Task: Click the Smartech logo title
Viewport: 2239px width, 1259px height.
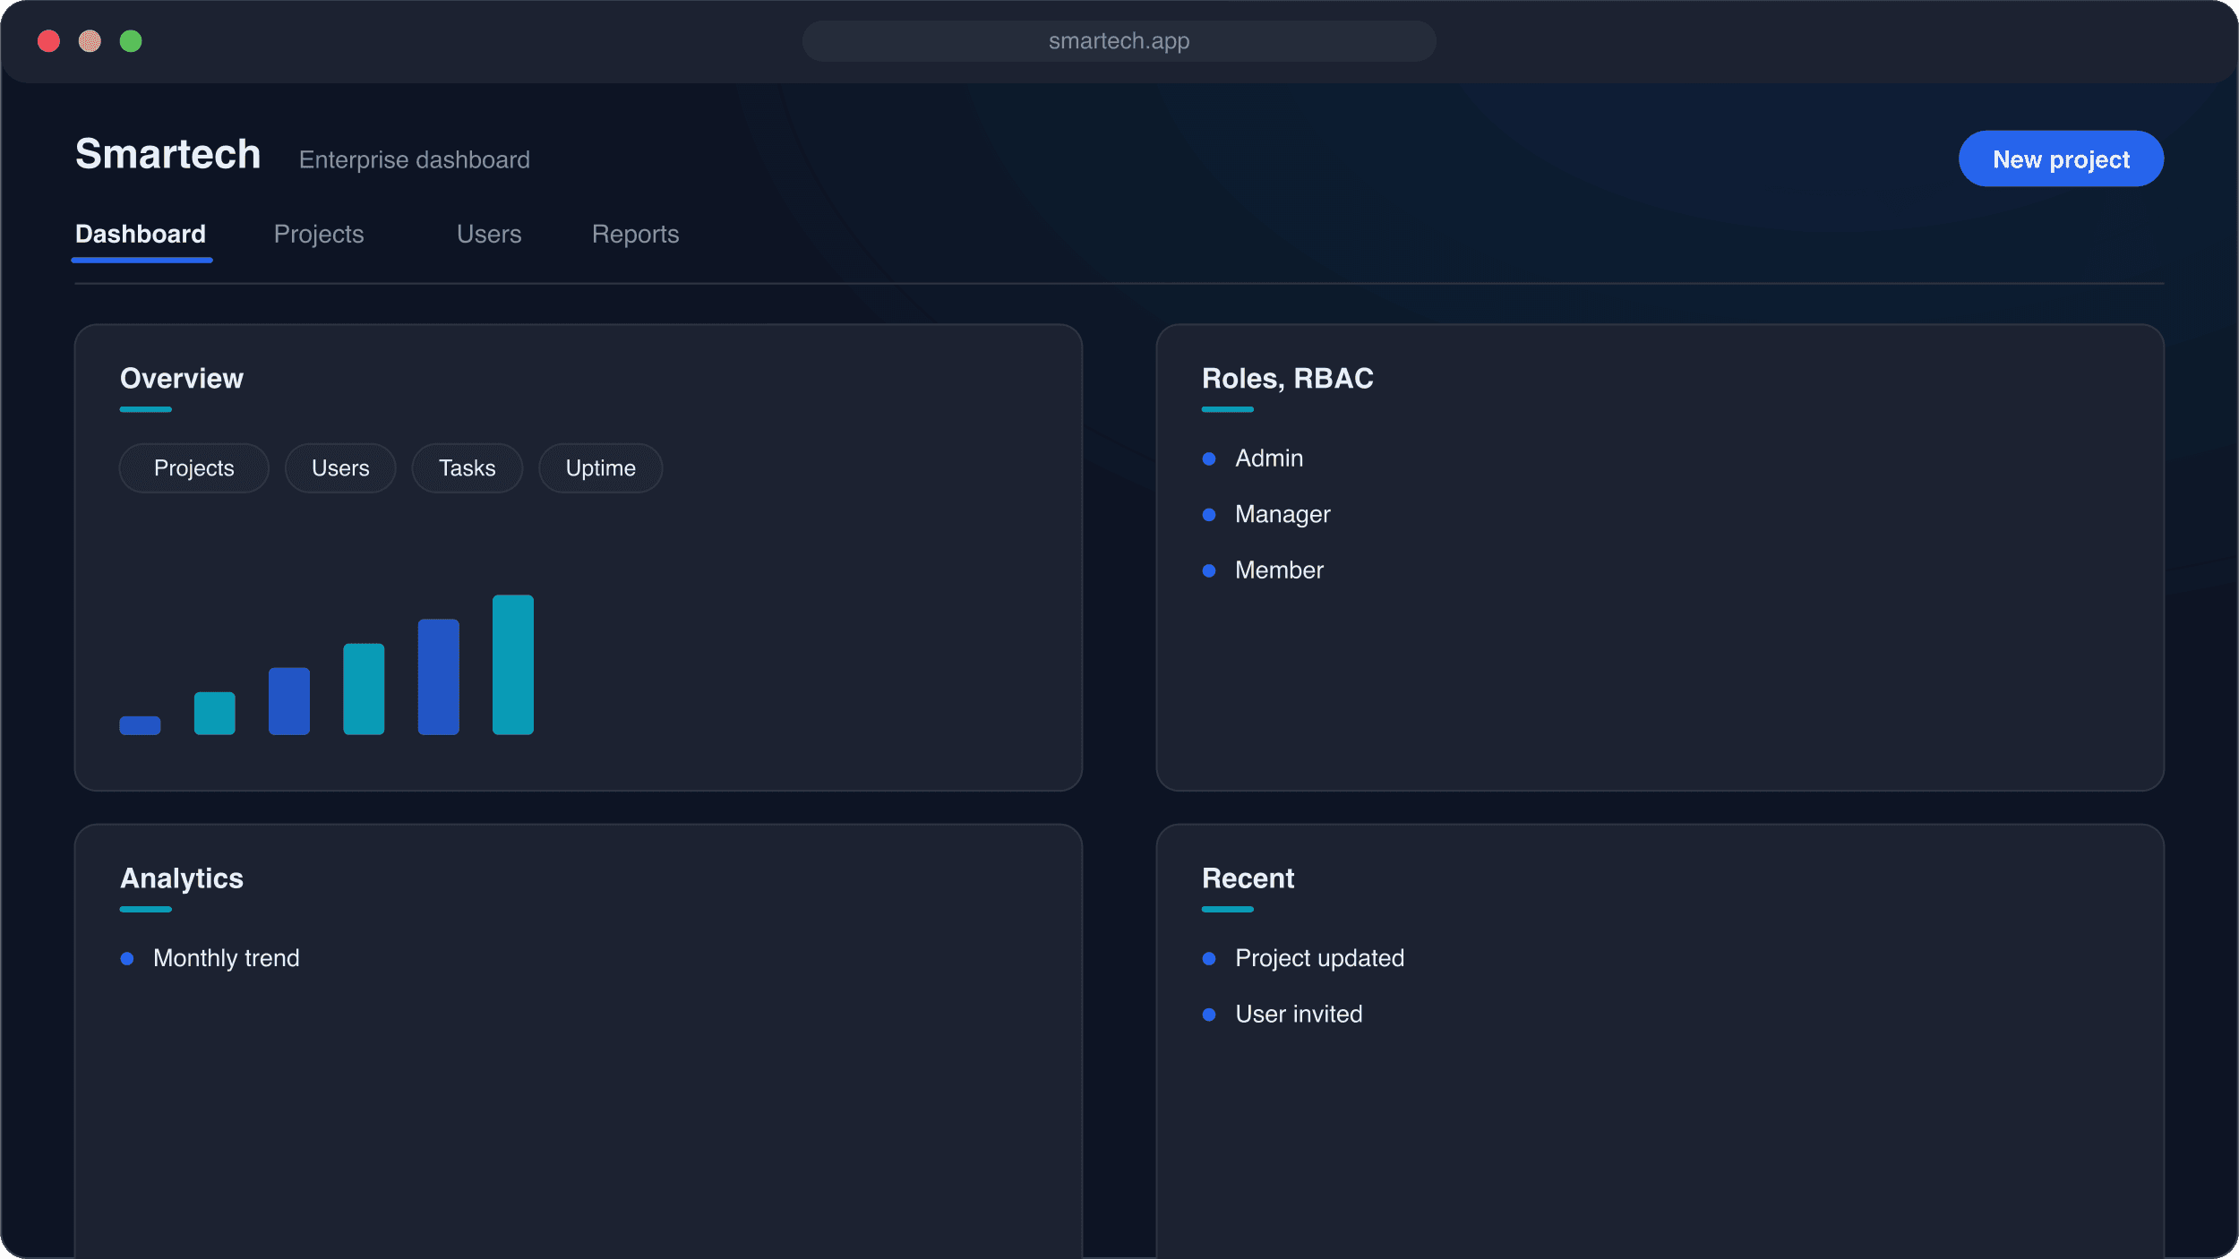Action: click(x=167, y=154)
